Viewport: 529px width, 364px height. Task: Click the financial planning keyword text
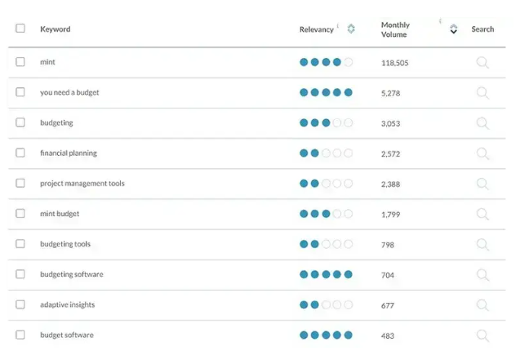tap(68, 153)
